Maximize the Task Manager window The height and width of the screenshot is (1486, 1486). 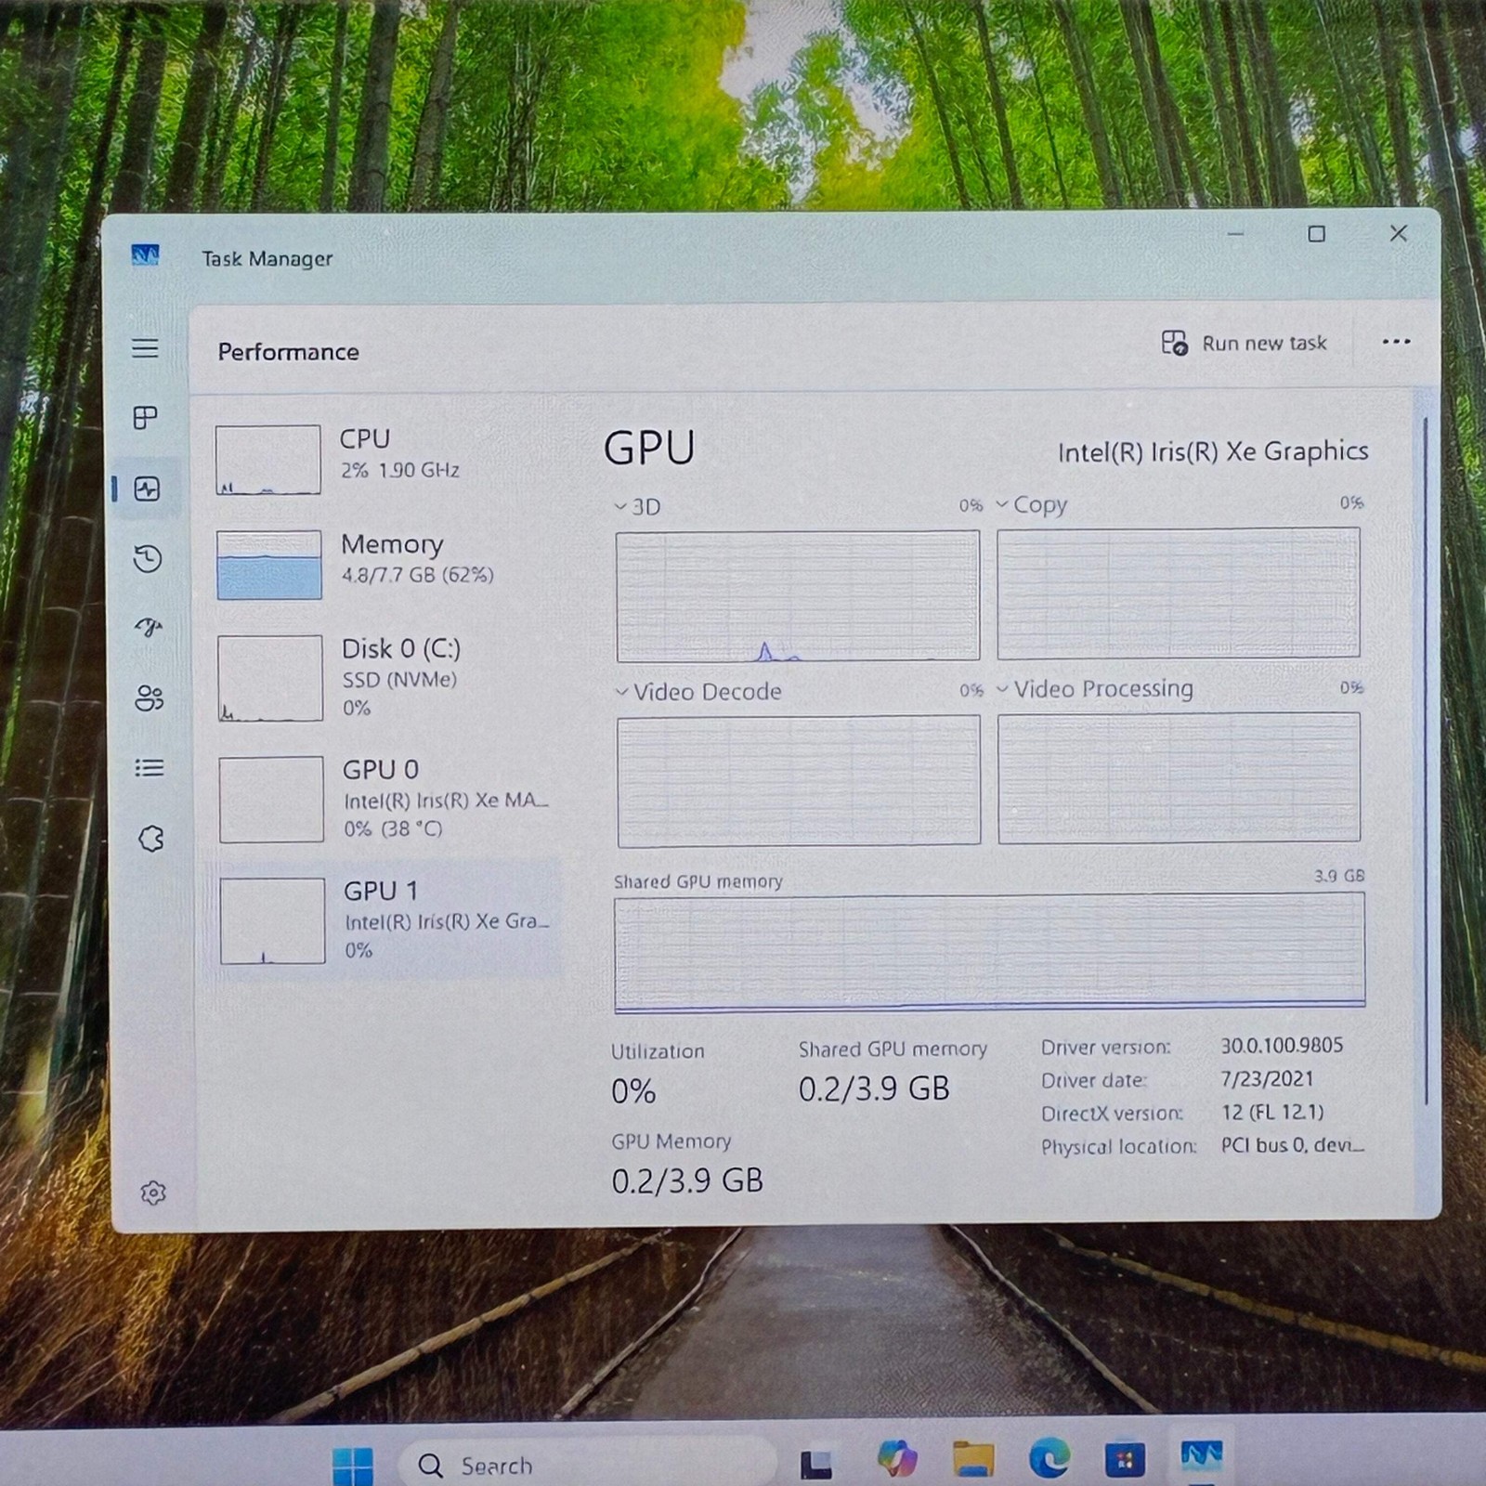(1316, 234)
